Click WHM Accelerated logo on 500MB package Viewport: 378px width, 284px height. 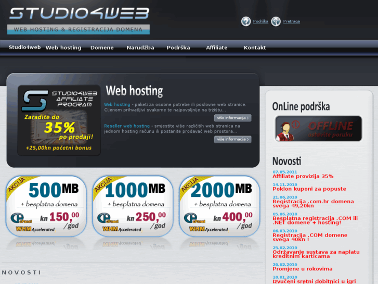point(35,229)
